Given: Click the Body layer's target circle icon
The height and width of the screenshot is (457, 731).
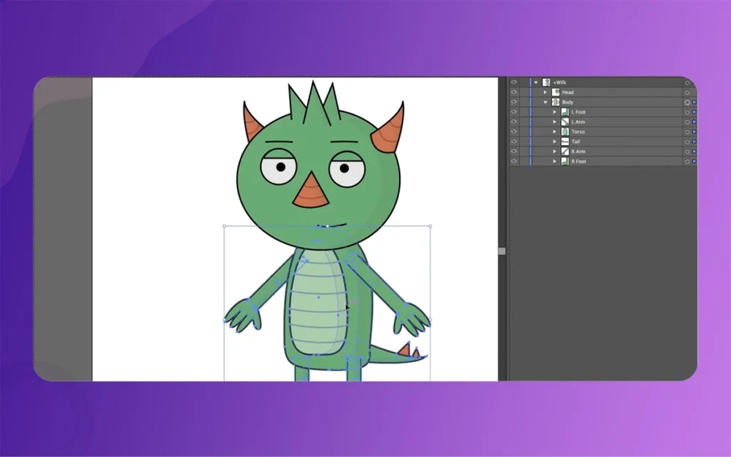Looking at the screenshot, I should coord(687,102).
